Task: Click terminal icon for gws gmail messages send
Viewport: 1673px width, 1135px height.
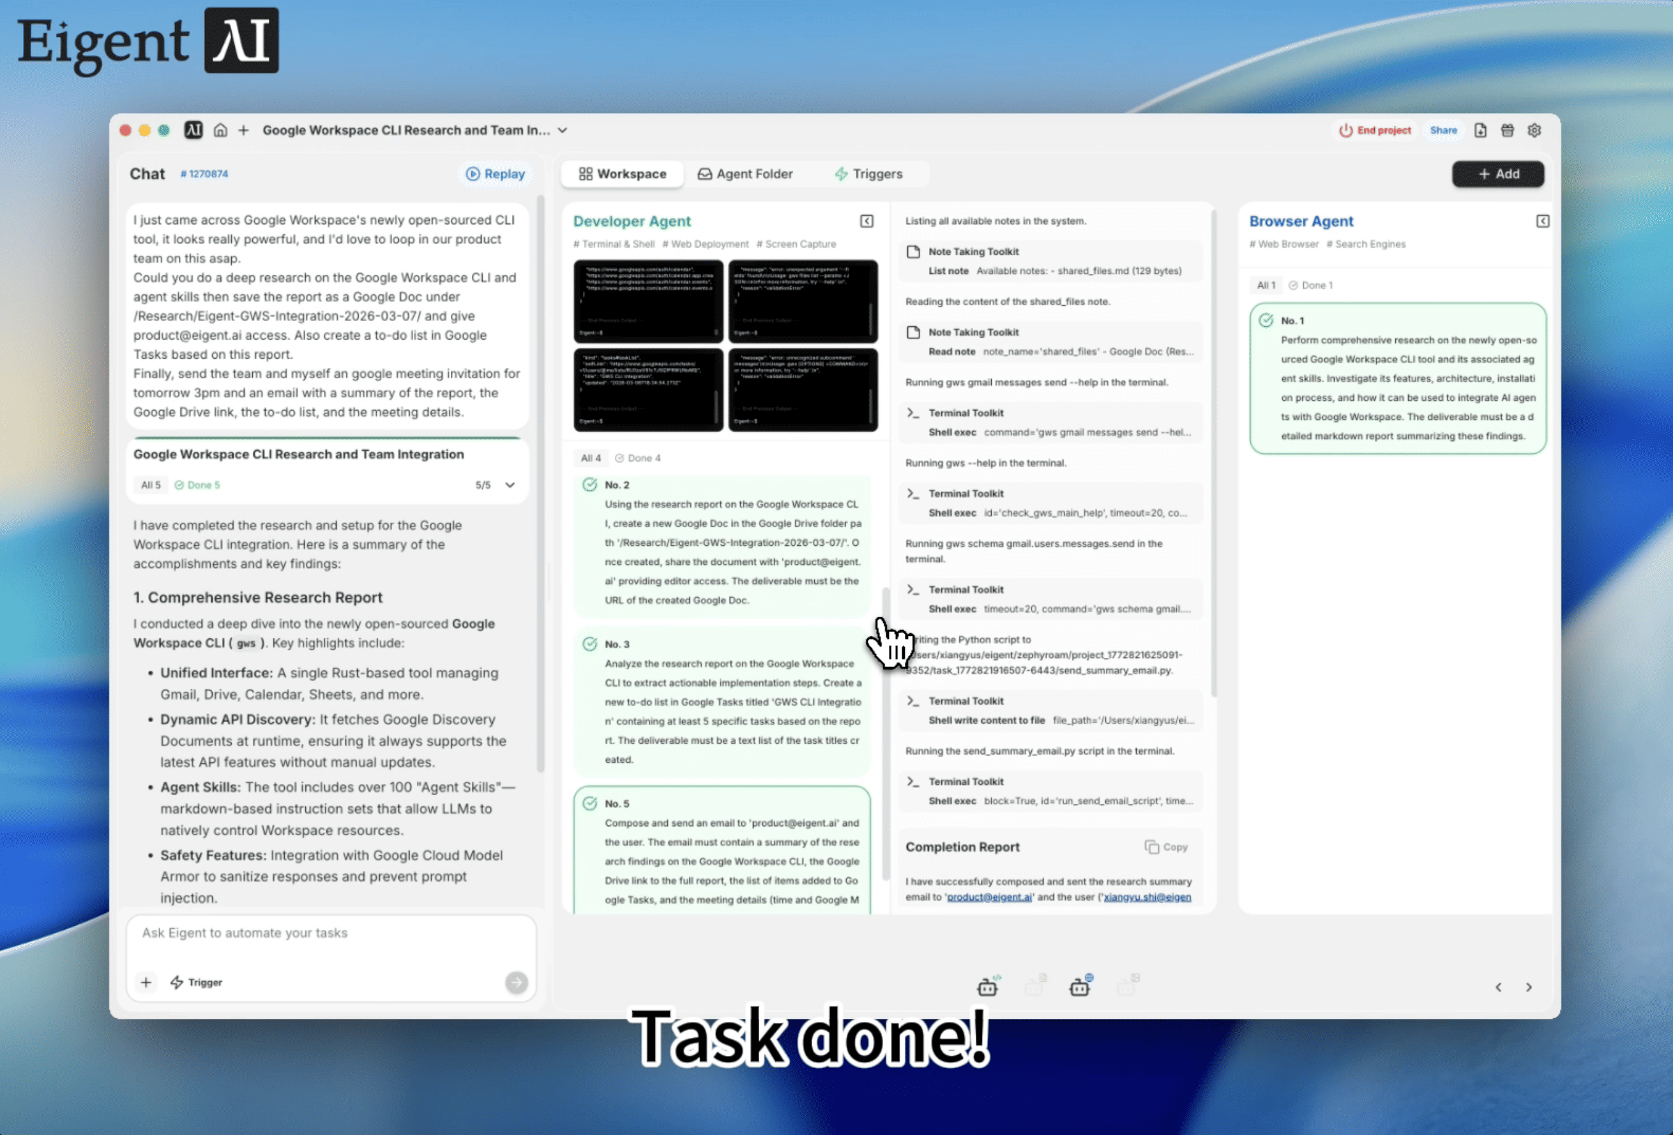Action: [x=914, y=413]
